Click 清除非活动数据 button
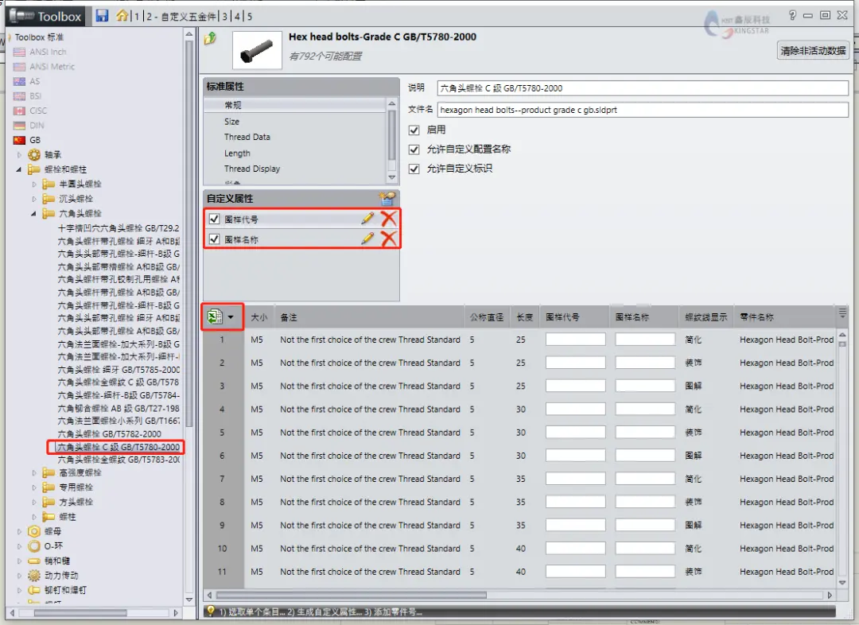 813,50
